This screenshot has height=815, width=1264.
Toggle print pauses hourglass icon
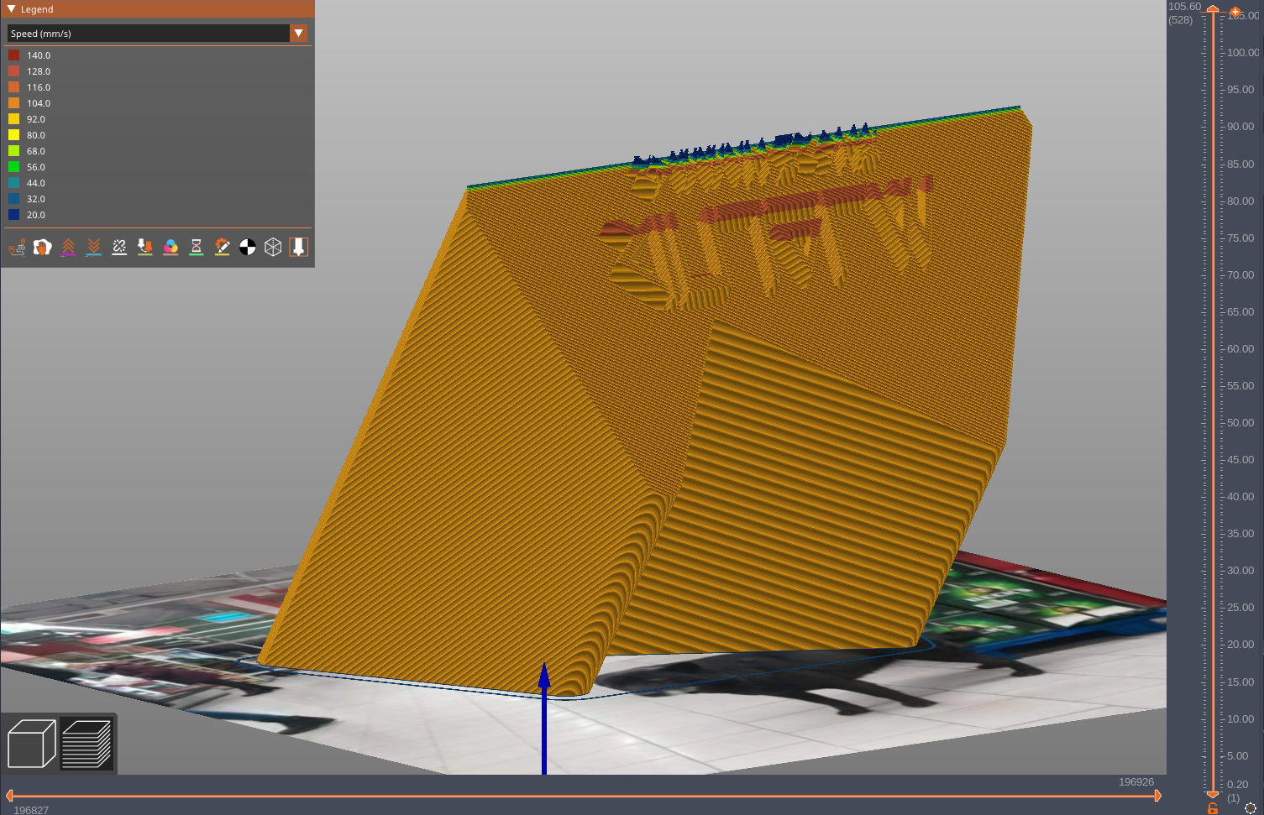tap(197, 247)
